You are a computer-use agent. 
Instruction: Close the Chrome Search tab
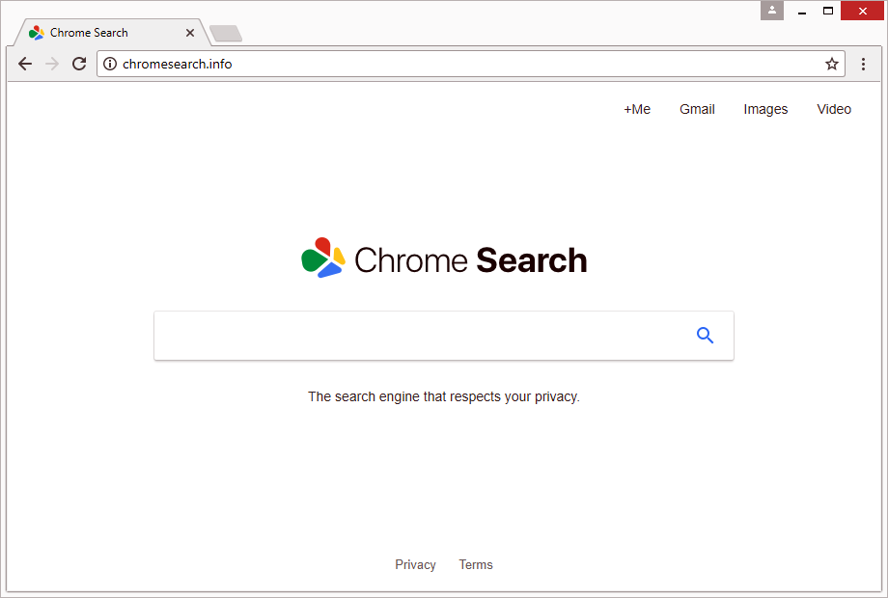point(190,32)
